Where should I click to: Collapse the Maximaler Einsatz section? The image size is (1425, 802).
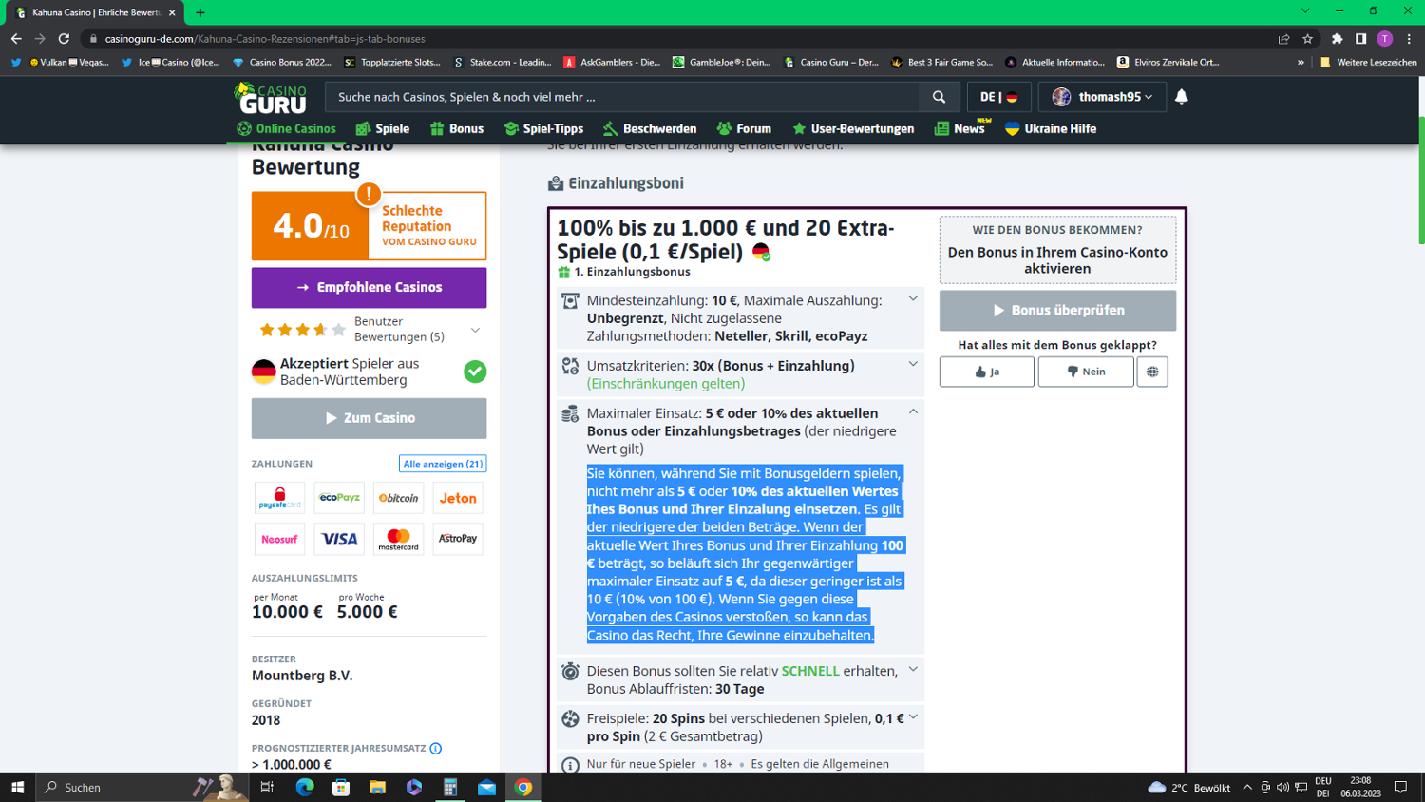pos(913,412)
